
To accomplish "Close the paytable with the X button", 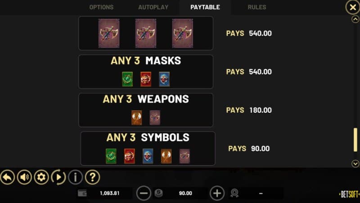I will pos(353,7).
